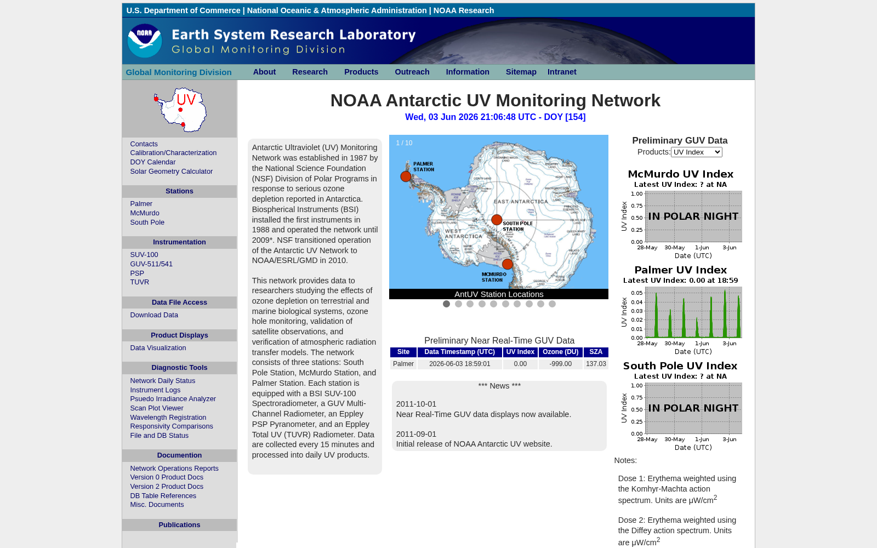
Task: Open DB Table References link
Action: pos(163,496)
